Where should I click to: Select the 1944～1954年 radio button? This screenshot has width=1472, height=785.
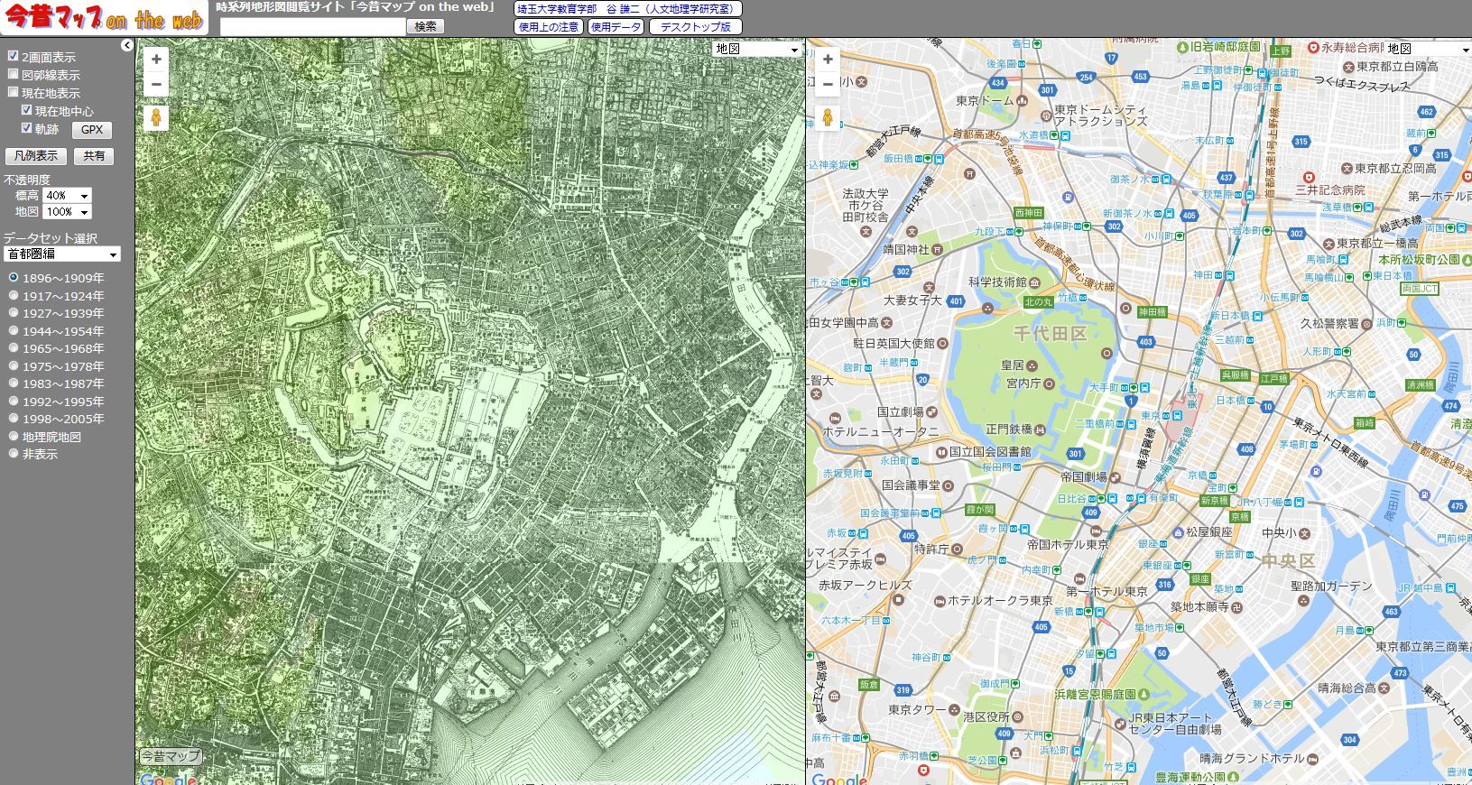pyautogui.click(x=14, y=330)
